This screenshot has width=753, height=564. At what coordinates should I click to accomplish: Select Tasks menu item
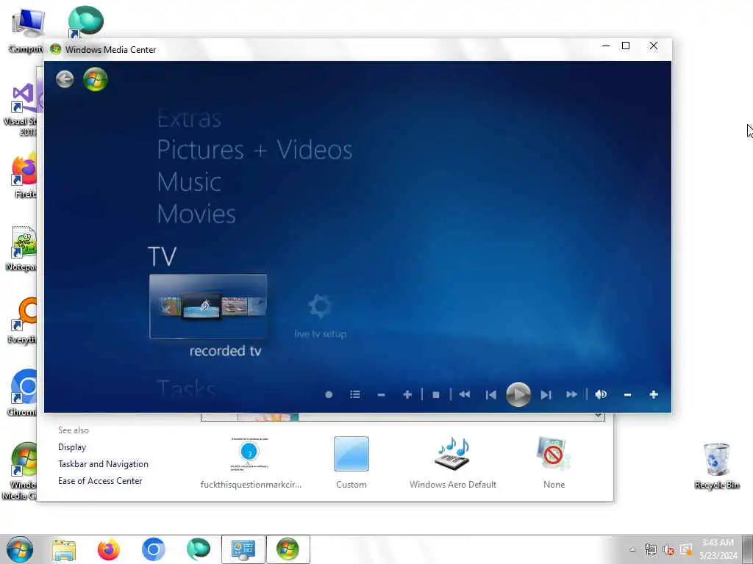tap(187, 389)
